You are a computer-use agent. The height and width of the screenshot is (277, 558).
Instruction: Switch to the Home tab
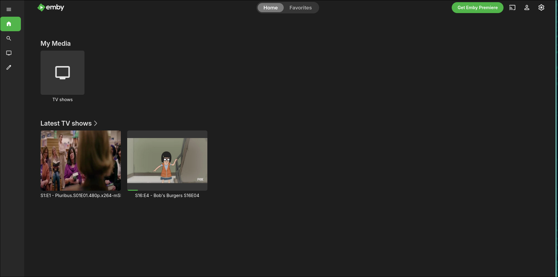pyautogui.click(x=270, y=7)
